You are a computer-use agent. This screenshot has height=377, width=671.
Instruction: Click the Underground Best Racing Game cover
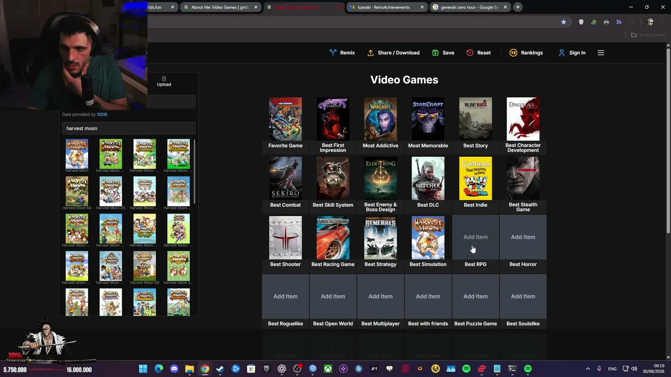click(x=333, y=238)
